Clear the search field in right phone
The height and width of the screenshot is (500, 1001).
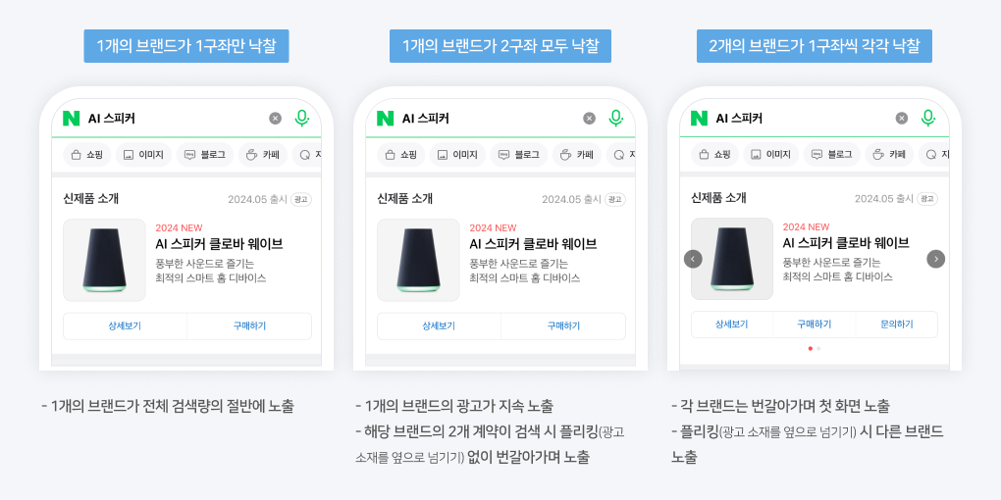pyautogui.click(x=901, y=119)
